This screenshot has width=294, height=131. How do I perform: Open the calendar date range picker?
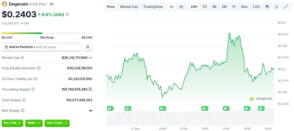(x=267, y=7)
